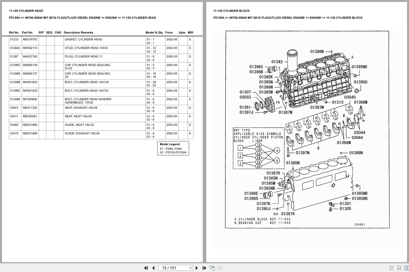Go to the first page
This screenshot has width=409, height=272.
pos(146,268)
